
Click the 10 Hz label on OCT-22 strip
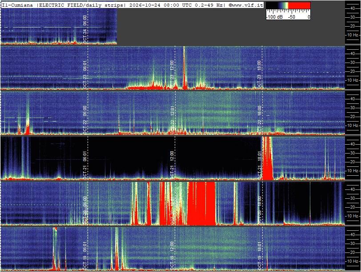point(353,126)
